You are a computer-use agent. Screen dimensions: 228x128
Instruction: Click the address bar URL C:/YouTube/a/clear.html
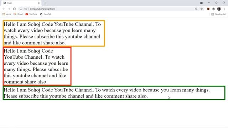[x=42, y=9]
